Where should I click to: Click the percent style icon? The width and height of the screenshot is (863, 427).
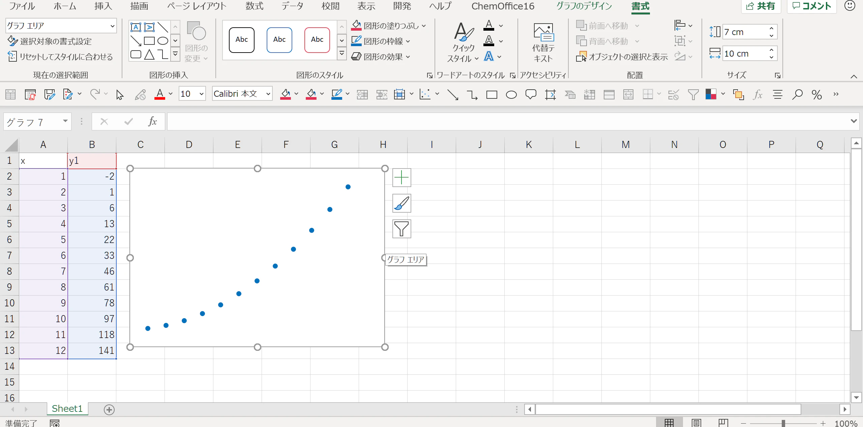click(817, 95)
